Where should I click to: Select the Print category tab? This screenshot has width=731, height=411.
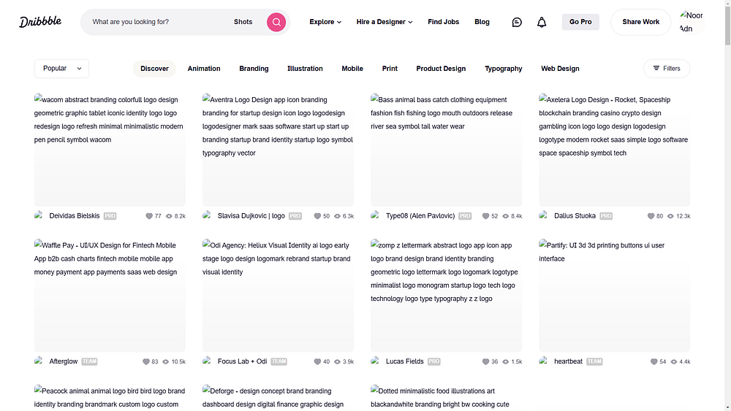pos(390,69)
